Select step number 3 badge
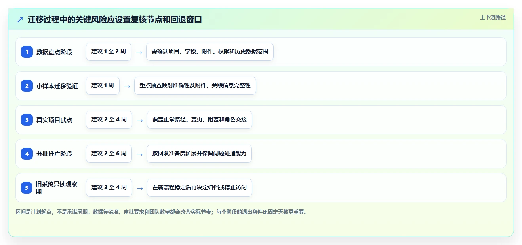Viewport: 522px width, 245px height. [x=27, y=119]
